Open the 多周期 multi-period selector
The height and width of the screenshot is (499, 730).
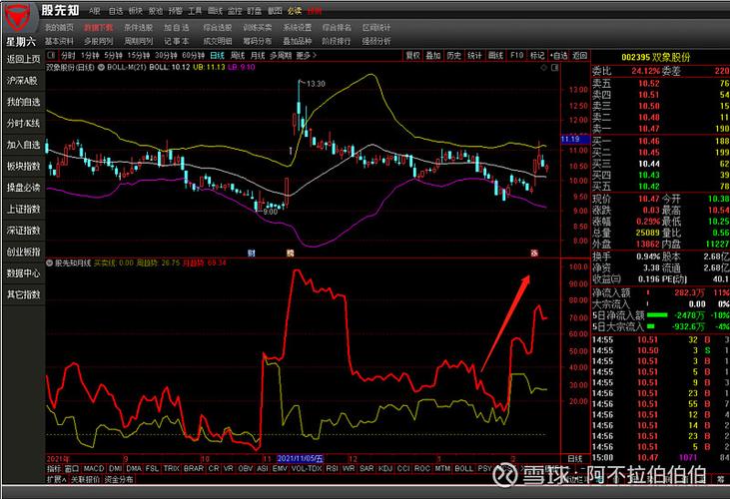tap(282, 56)
